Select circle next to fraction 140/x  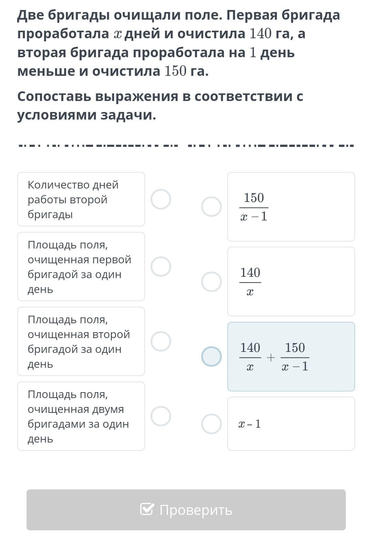211,282
